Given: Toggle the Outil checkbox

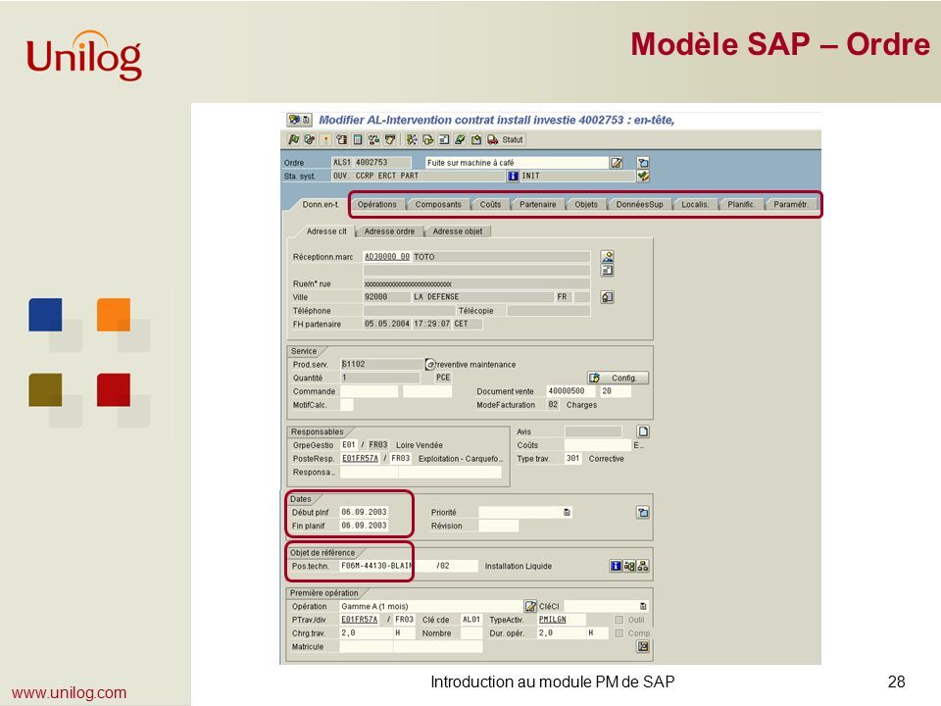Looking at the screenshot, I should click(x=619, y=620).
